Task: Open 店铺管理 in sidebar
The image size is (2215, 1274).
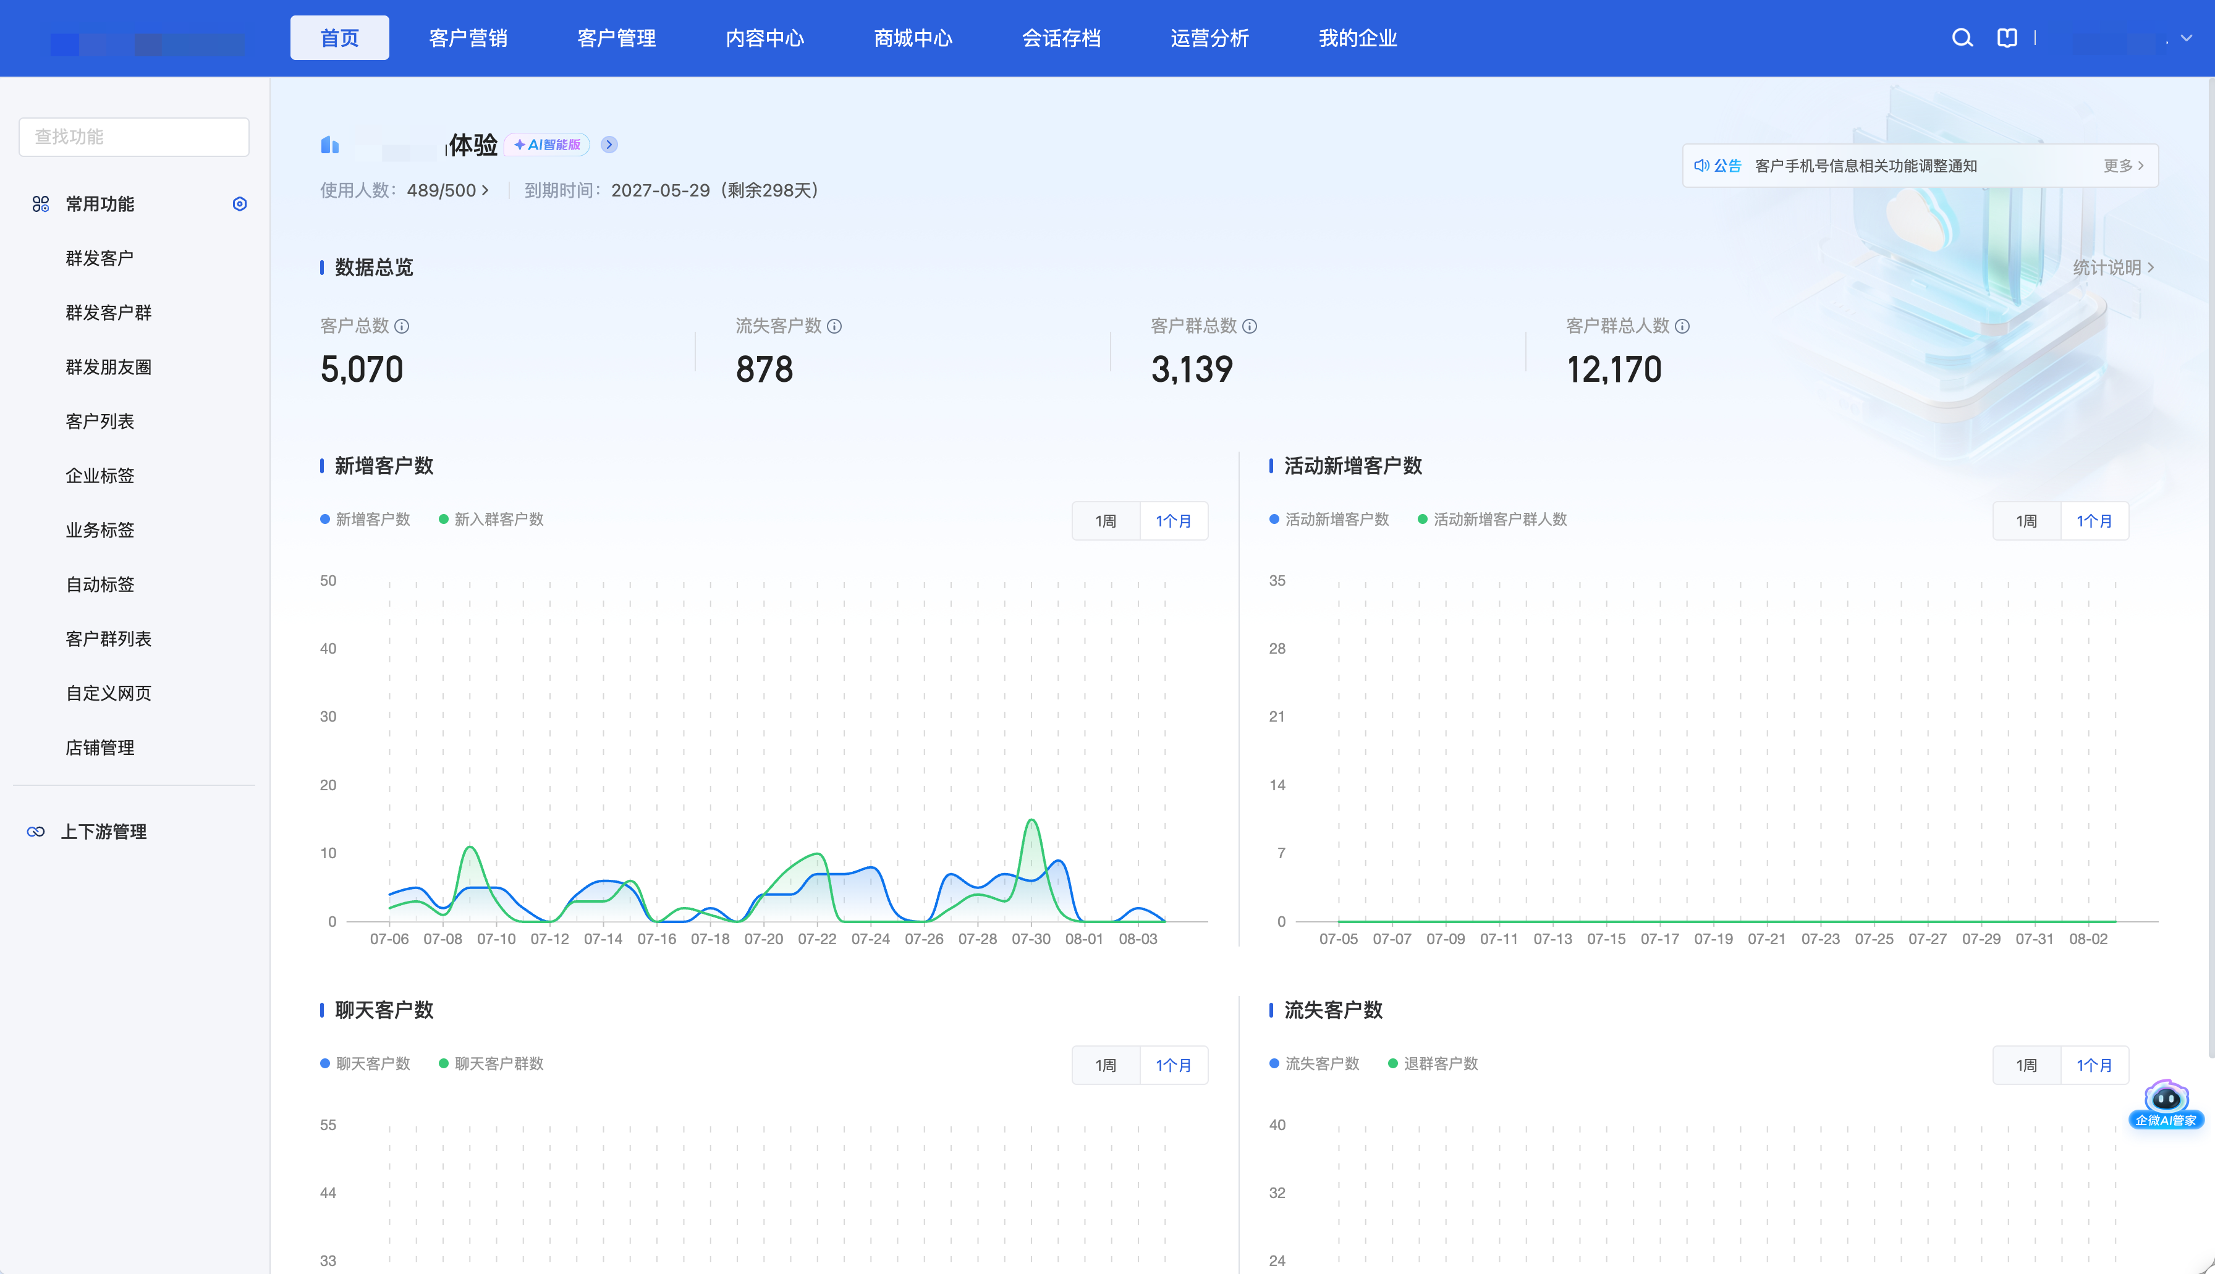Action: (100, 748)
